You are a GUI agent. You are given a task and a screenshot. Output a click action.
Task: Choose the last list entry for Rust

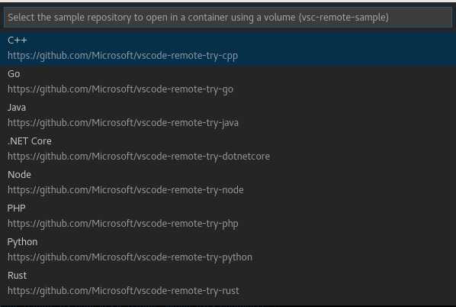coord(228,283)
